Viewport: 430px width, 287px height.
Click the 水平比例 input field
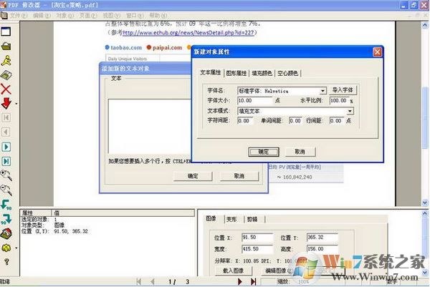click(339, 100)
